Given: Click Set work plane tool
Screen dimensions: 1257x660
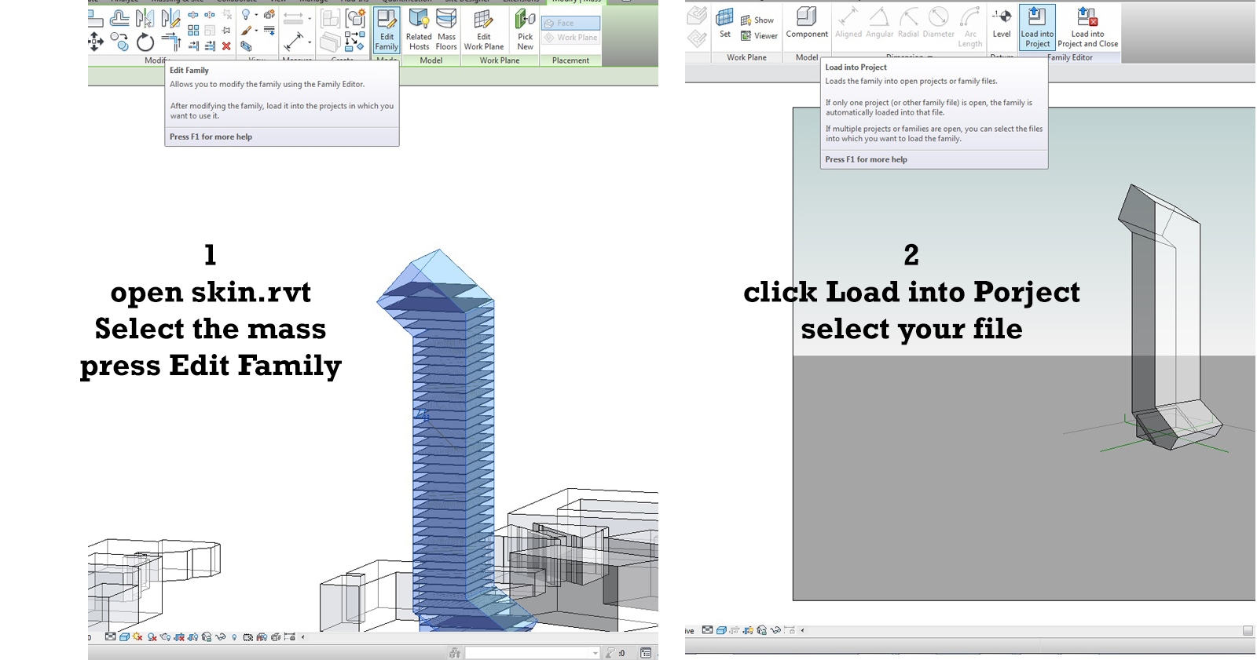Looking at the screenshot, I should coord(724,24).
